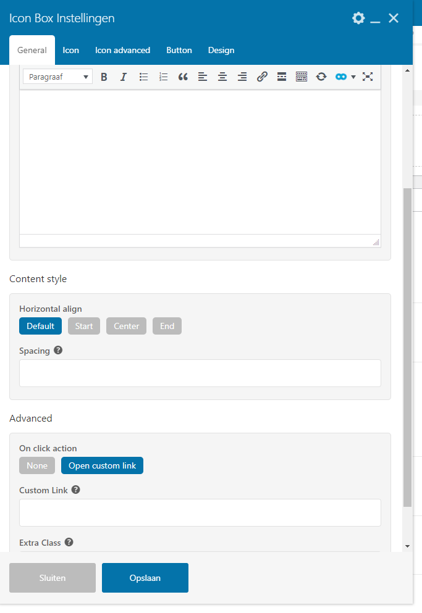The height and width of the screenshot is (613, 422).
Task: Toggle fullscreen editor mode
Action: tap(368, 77)
